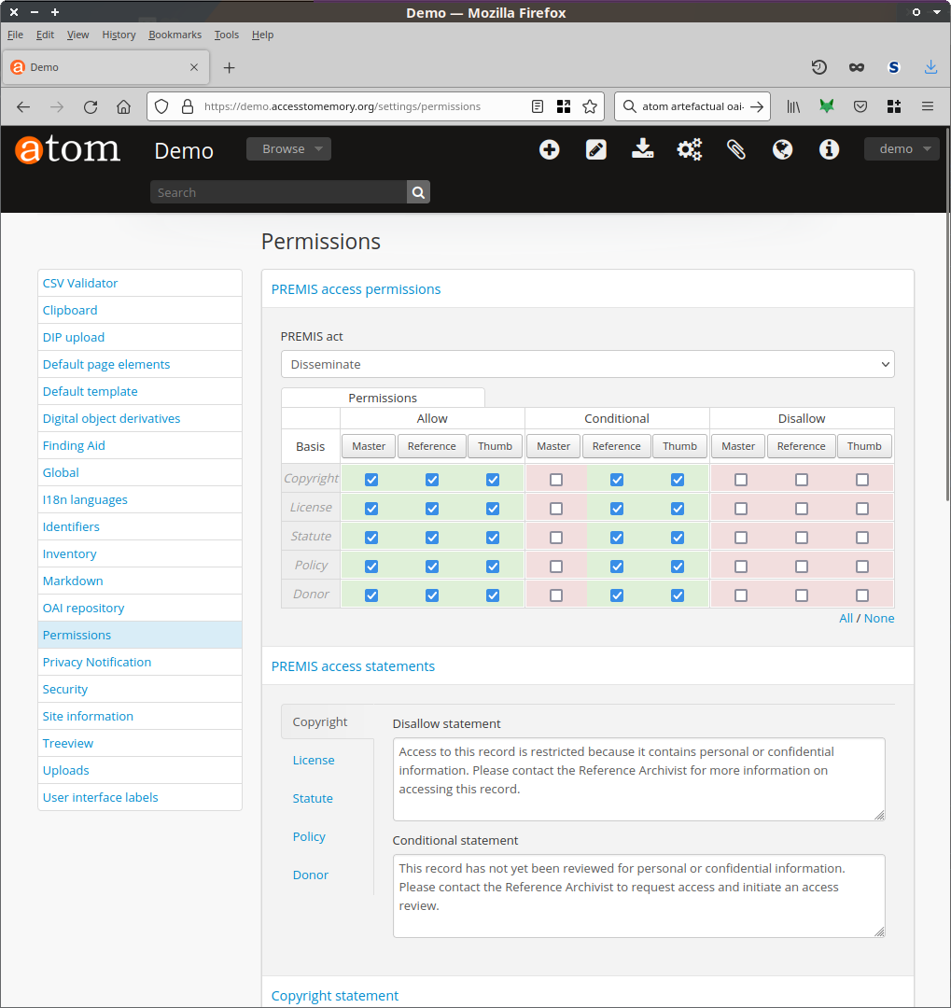Click the Add (plus) icon in header

(550, 149)
